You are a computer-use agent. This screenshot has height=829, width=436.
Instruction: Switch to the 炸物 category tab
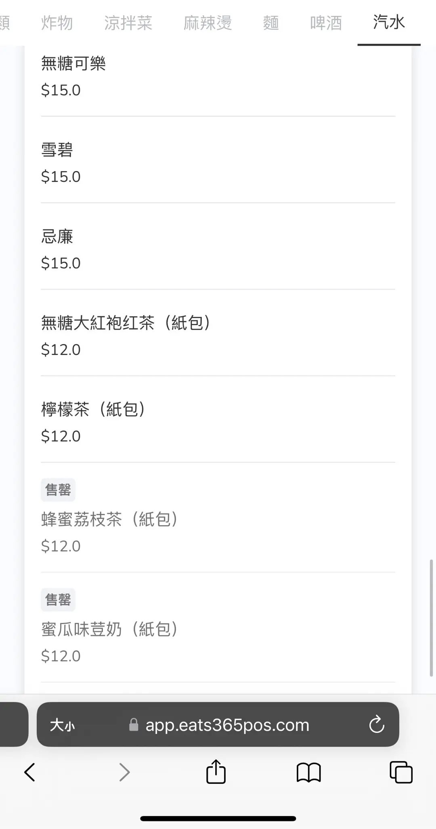pos(57,23)
